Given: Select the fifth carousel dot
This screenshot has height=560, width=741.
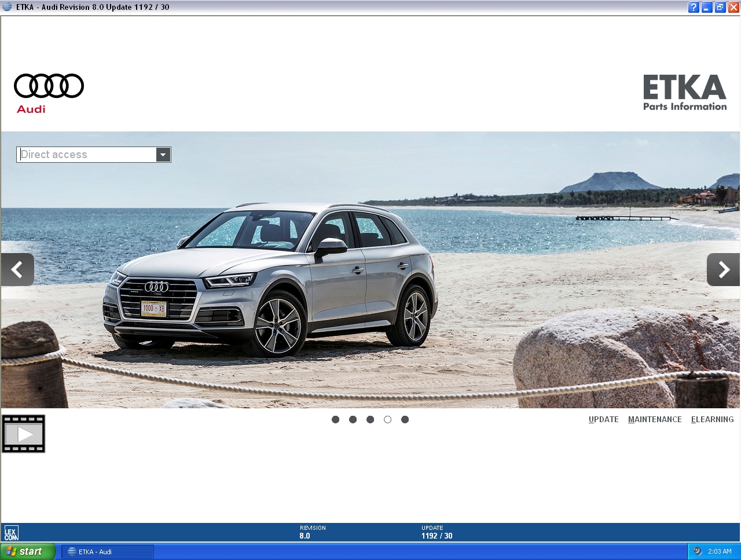Looking at the screenshot, I should tap(405, 419).
